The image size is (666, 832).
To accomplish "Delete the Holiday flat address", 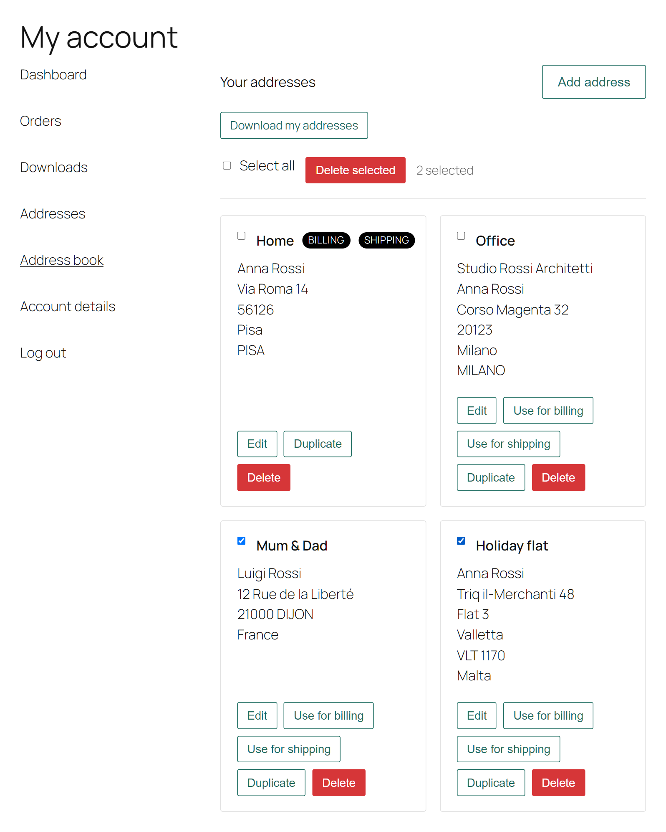I will [x=558, y=783].
